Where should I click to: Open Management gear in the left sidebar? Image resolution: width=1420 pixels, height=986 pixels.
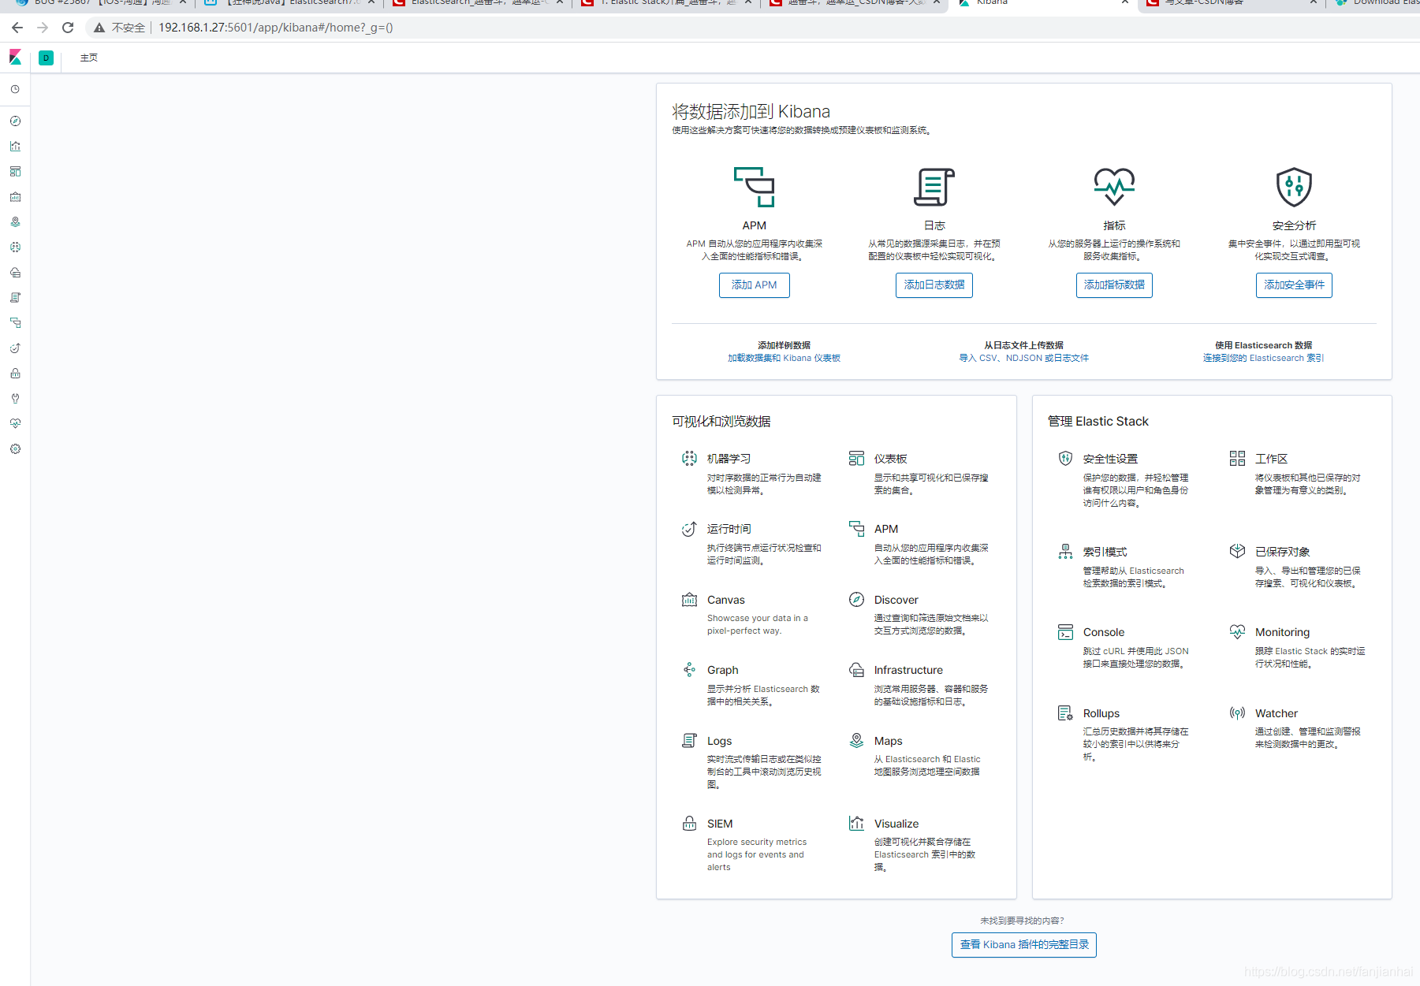[x=15, y=448]
